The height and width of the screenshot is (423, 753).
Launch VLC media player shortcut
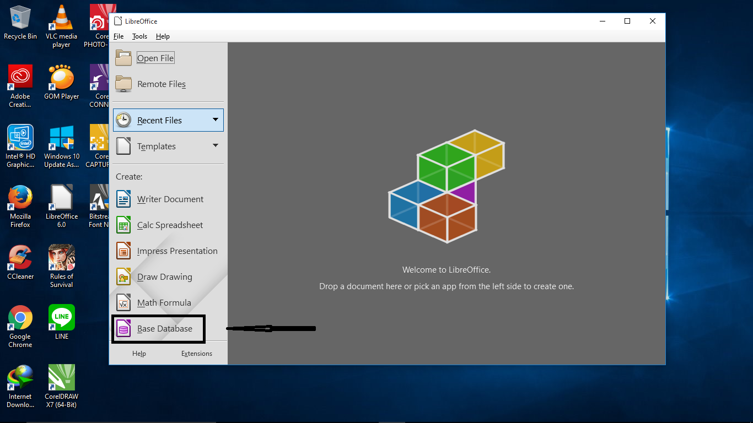tap(61, 26)
